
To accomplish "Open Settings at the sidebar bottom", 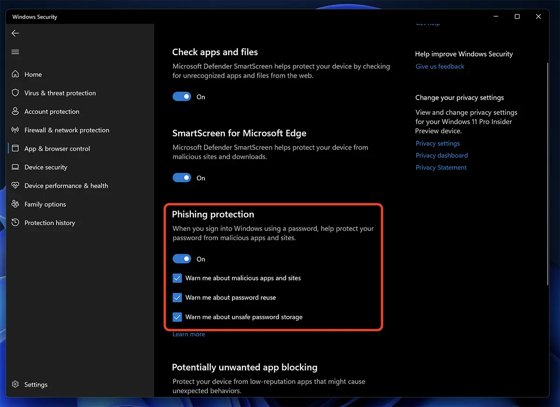I will coord(36,385).
